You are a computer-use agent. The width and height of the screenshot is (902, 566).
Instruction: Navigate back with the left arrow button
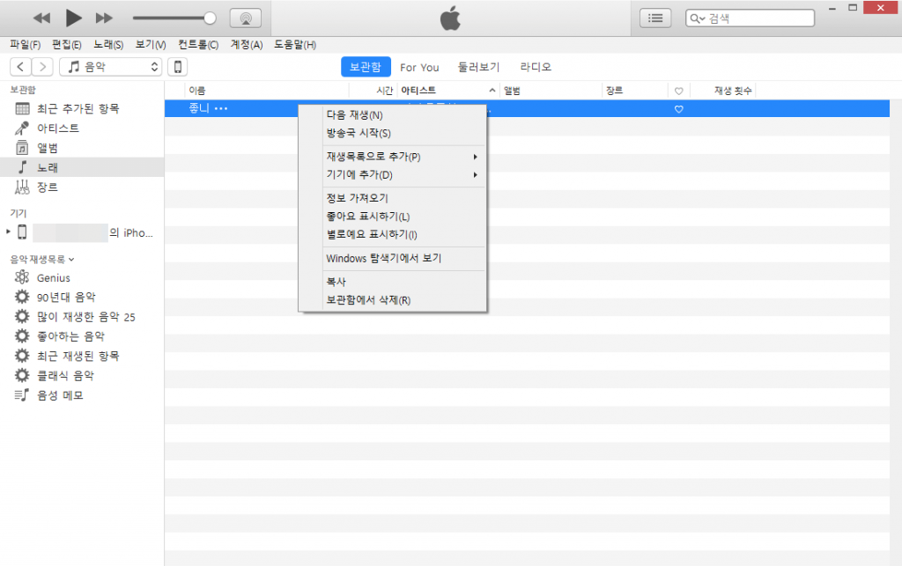coord(20,67)
